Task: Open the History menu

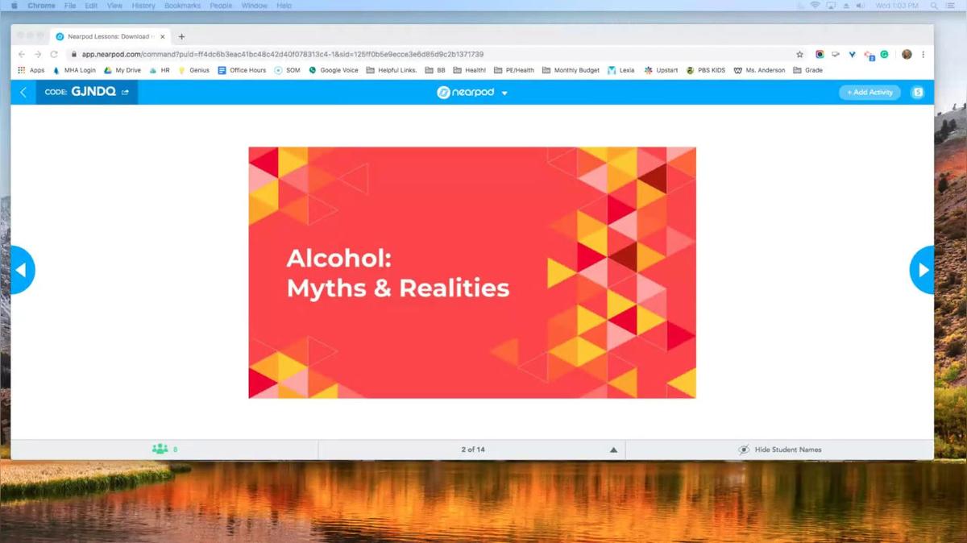Action: click(x=143, y=6)
